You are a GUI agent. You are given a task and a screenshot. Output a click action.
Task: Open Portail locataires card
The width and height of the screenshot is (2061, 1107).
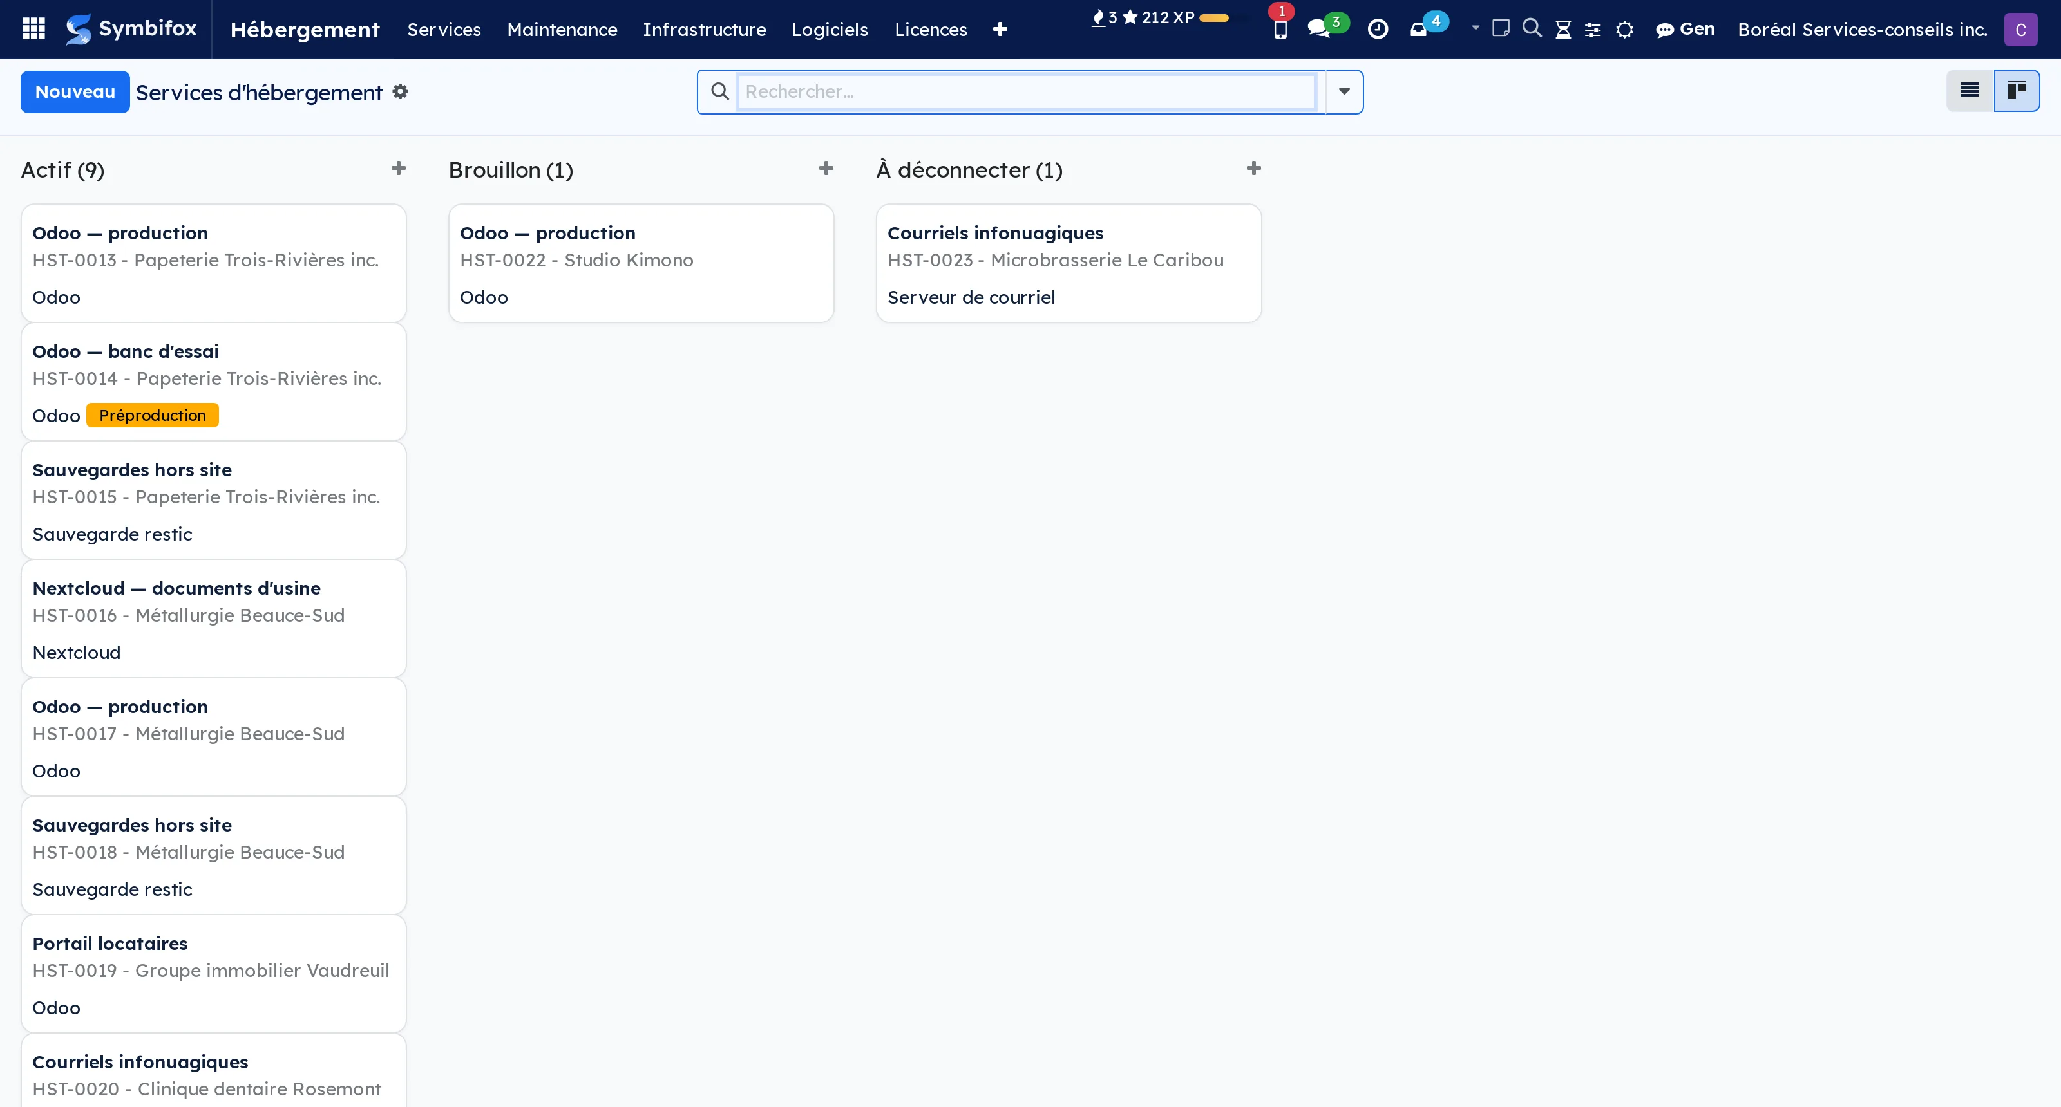pyautogui.click(x=214, y=974)
